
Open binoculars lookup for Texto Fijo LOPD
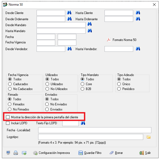pyautogui.click(x=83, y=123)
